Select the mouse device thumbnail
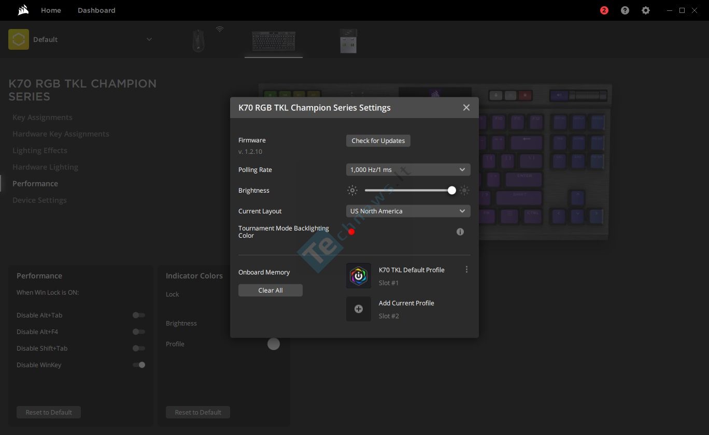This screenshot has height=435, width=709. [x=198, y=40]
